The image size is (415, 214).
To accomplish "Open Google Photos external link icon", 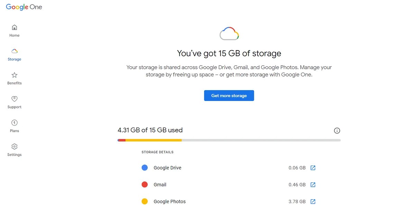I will coord(313,202).
